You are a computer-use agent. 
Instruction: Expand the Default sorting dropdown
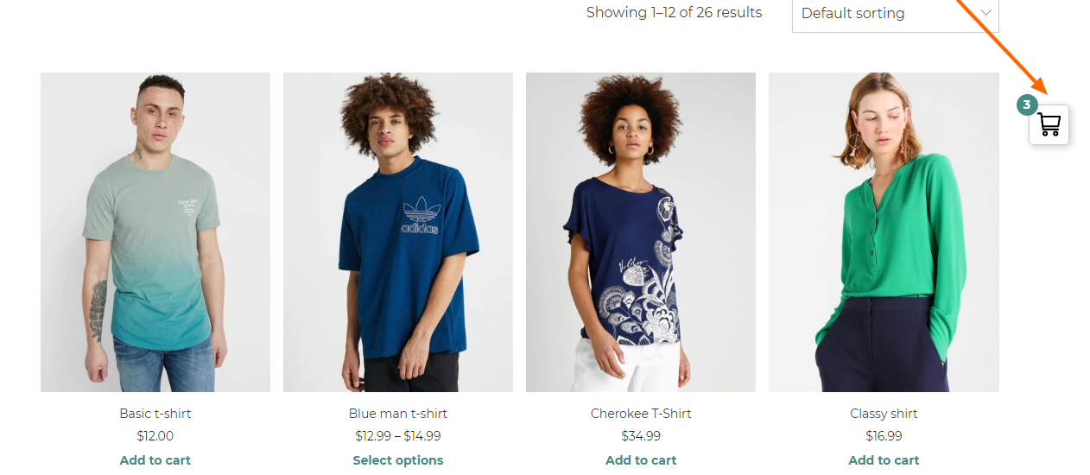coord(895,14)
